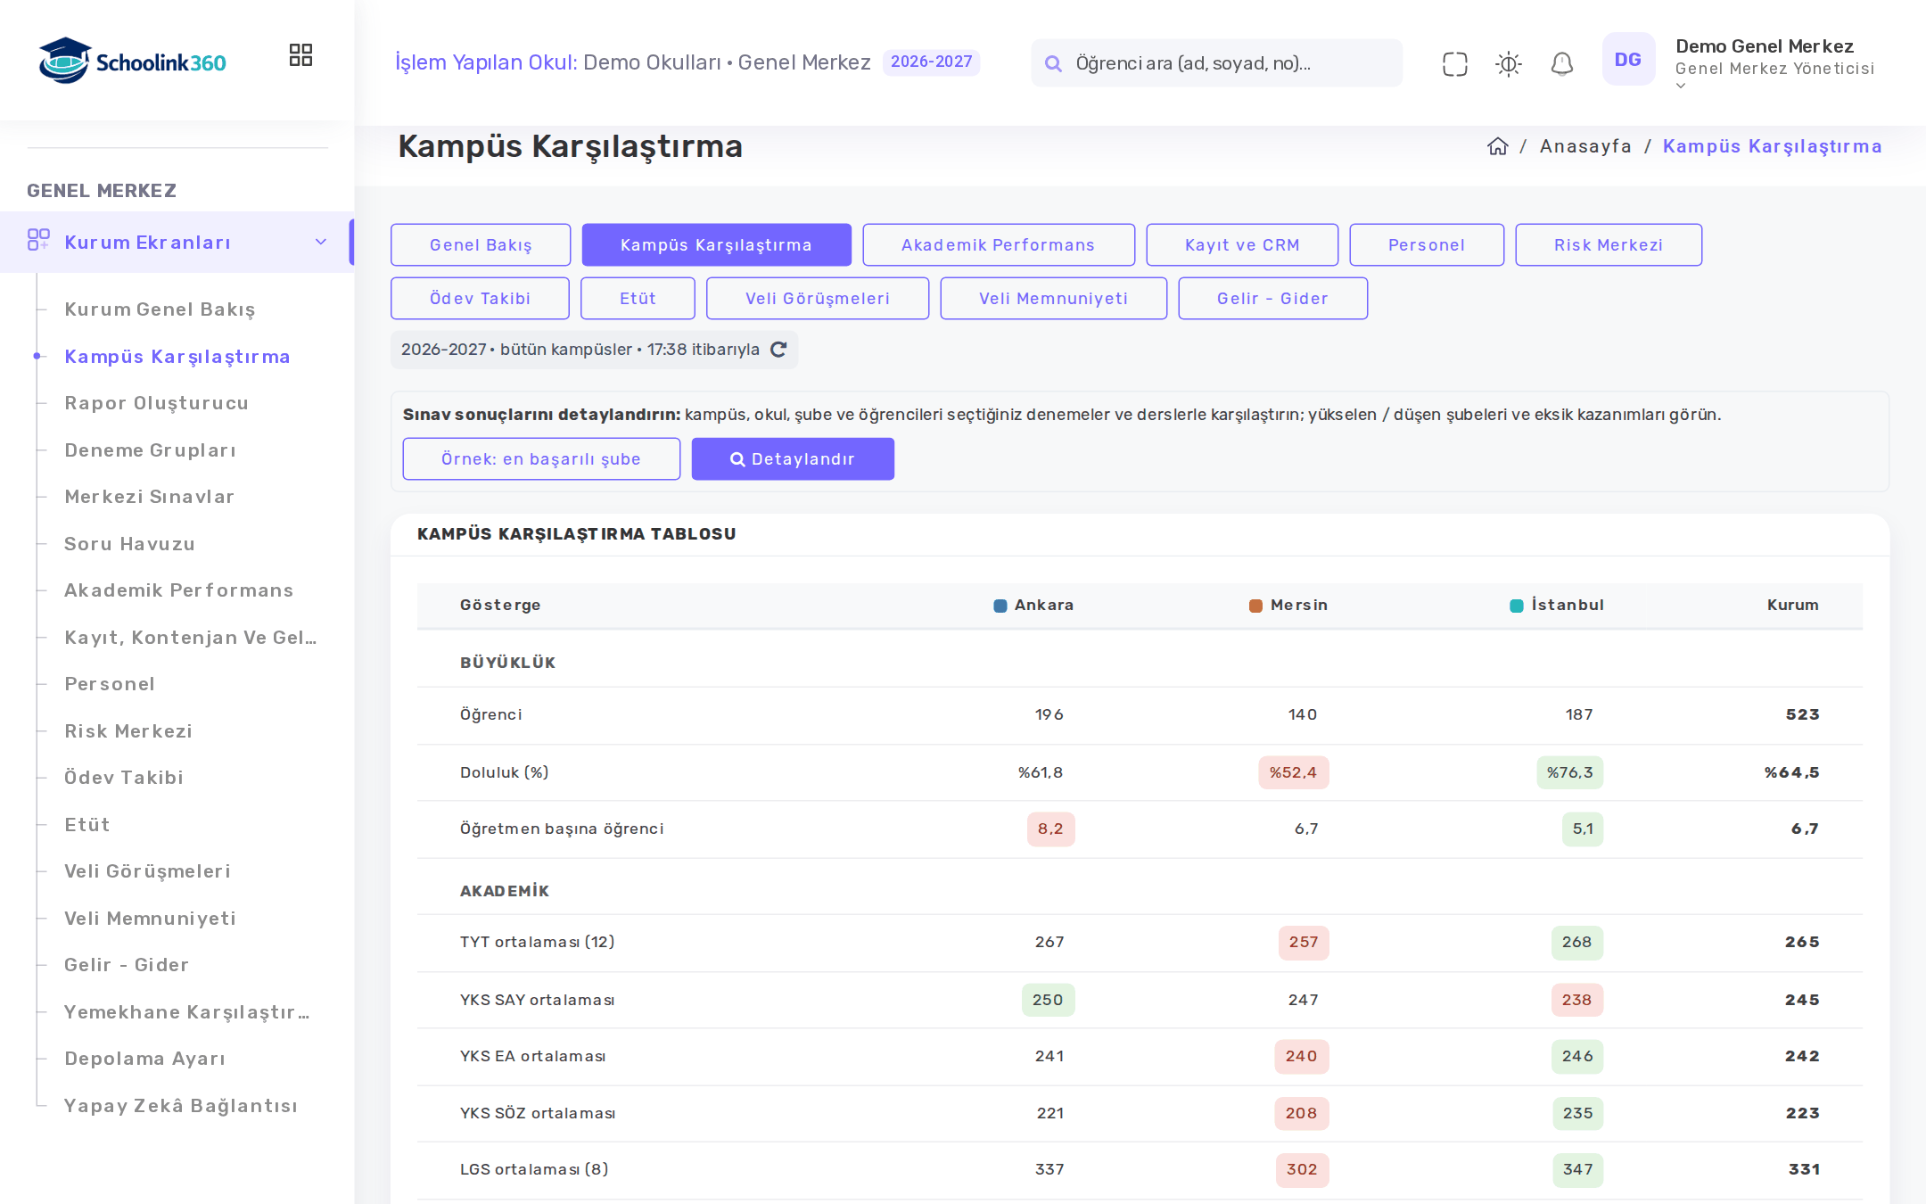Collapse the Kurum Ekranları chevron

pos(321,242)
